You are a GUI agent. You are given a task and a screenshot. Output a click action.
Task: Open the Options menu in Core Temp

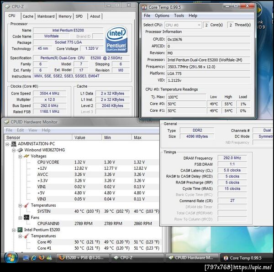coord(162,16)
